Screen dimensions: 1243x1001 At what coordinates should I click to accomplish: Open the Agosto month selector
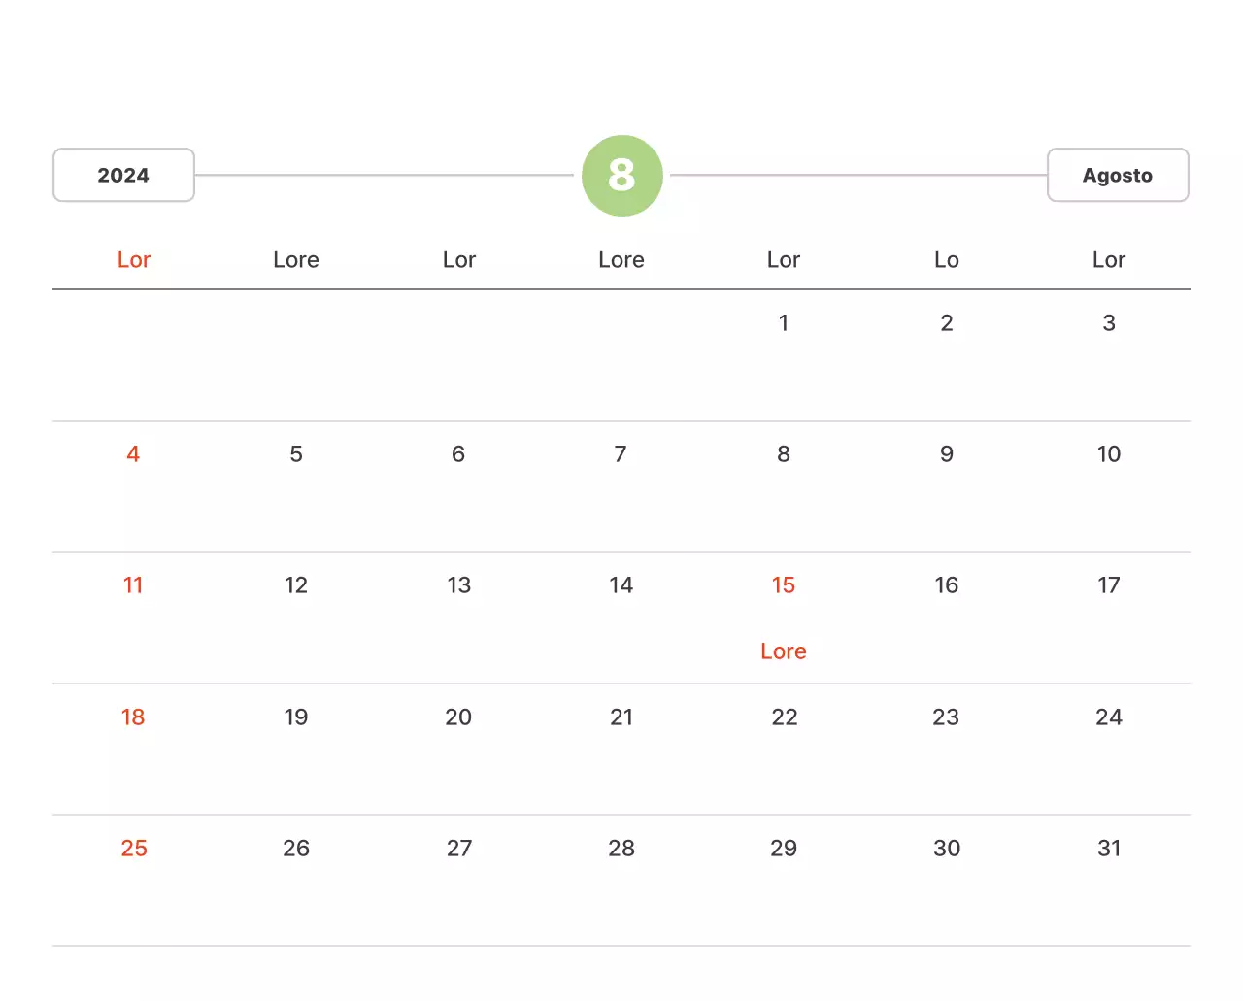(x=1118, y=176)
